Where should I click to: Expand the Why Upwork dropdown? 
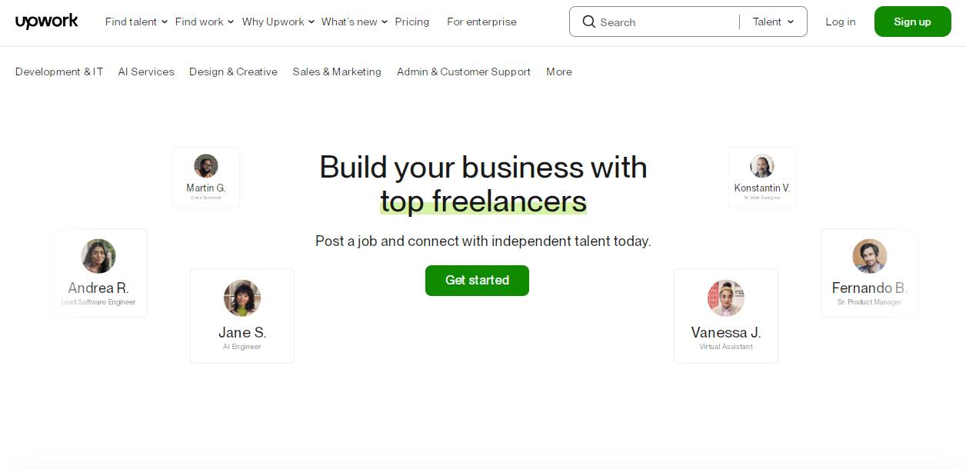(278, 22)
